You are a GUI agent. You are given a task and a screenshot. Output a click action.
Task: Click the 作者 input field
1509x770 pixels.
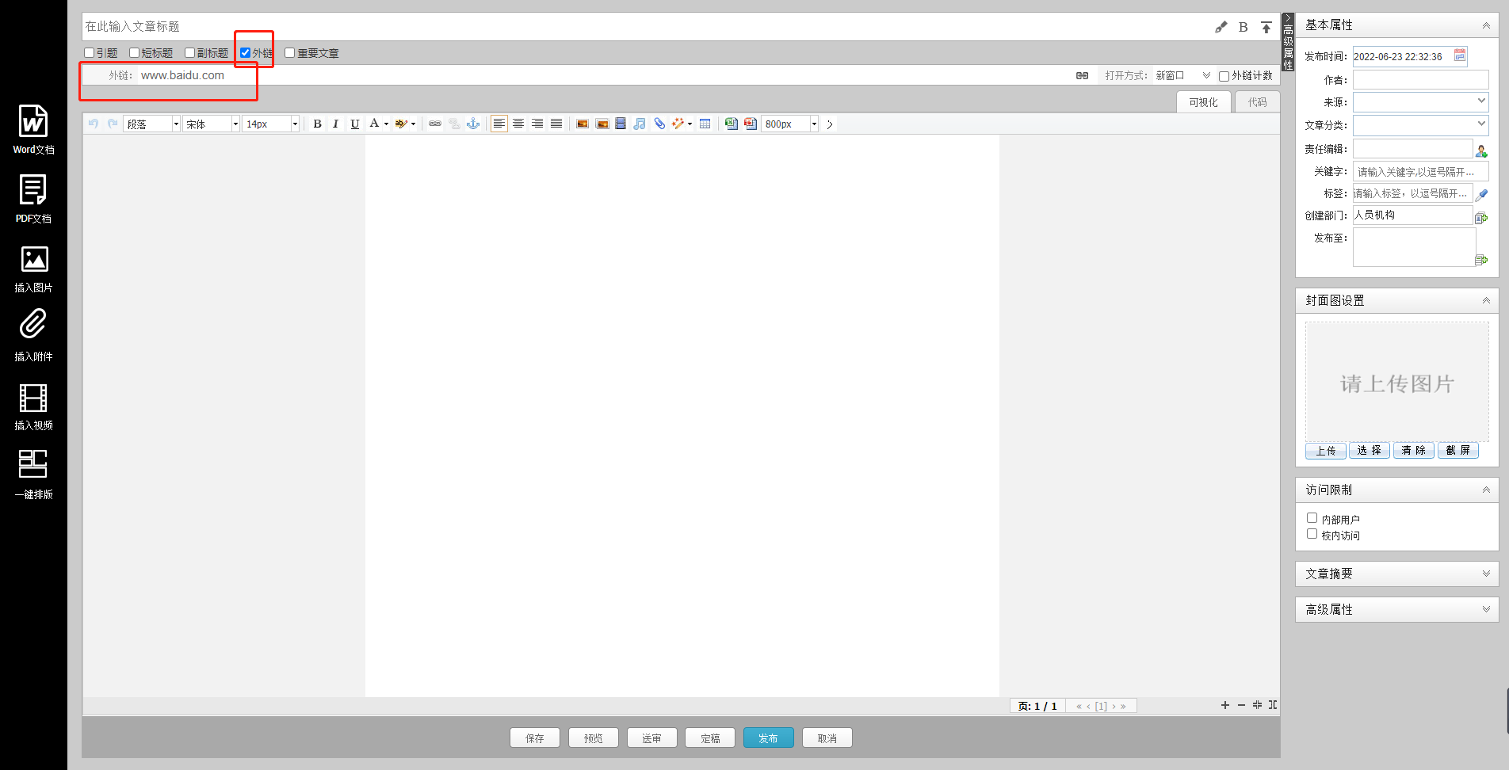[1421, 79]
